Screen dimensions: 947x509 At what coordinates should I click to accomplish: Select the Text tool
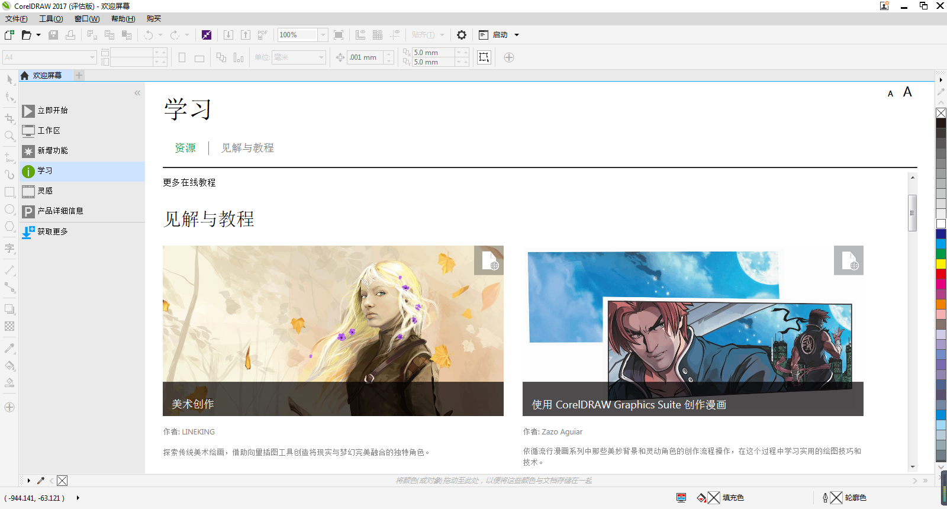[x=9, y=248]
